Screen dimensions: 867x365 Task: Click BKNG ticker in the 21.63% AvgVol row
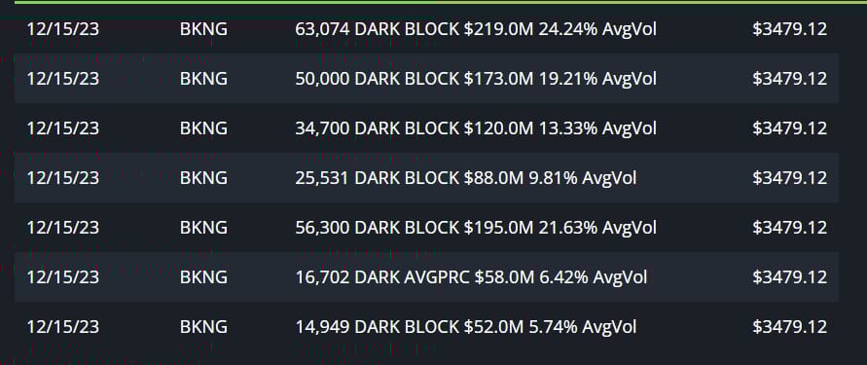point(203,228)
